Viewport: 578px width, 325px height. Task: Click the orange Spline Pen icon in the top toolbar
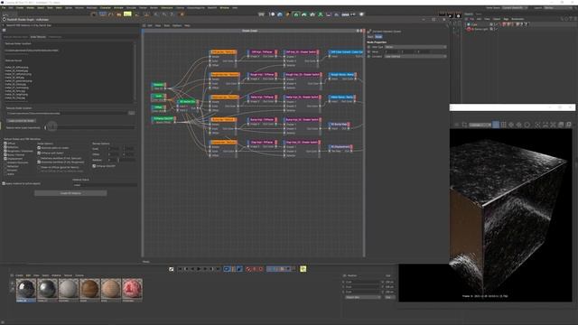[287, 14]
